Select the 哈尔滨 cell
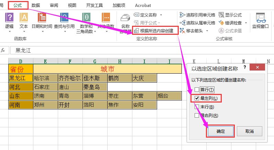This screenshot has width=274, height=150. (x=45, y=78)
